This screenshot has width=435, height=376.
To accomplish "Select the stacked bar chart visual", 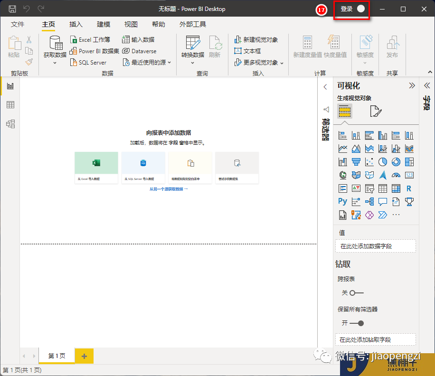I will click(342, 135).
